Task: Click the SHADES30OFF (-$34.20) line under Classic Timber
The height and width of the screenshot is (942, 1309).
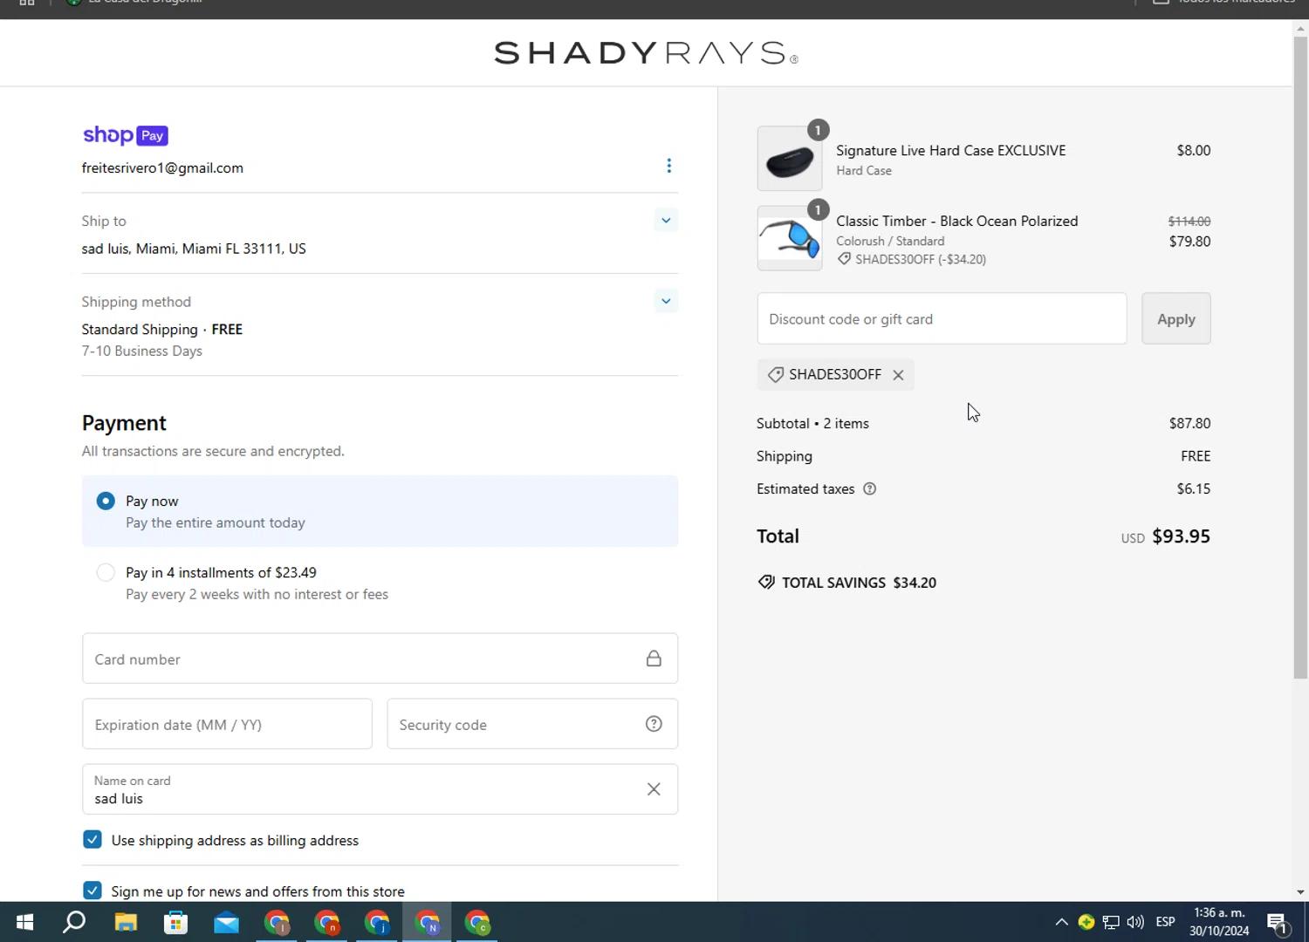Action: click(x=911, y=259)
